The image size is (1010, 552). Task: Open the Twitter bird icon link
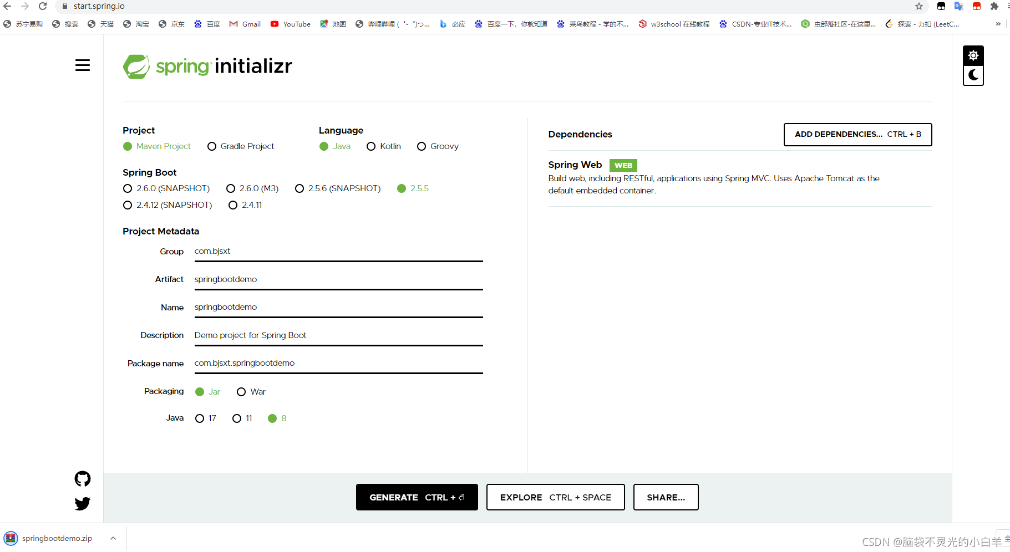click(83, 503)
